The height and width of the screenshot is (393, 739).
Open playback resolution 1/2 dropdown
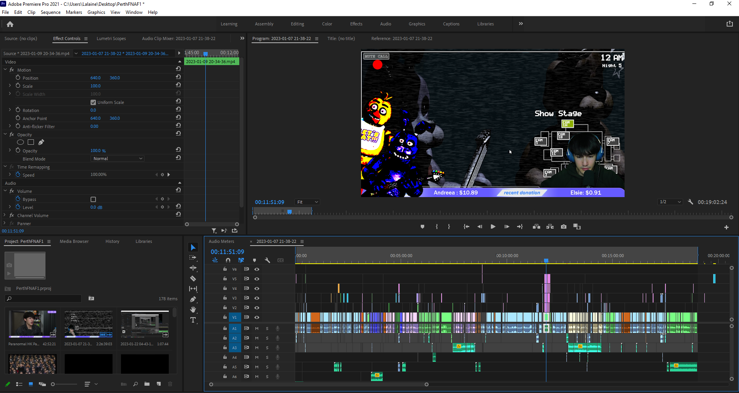click(x=670, y=202)
